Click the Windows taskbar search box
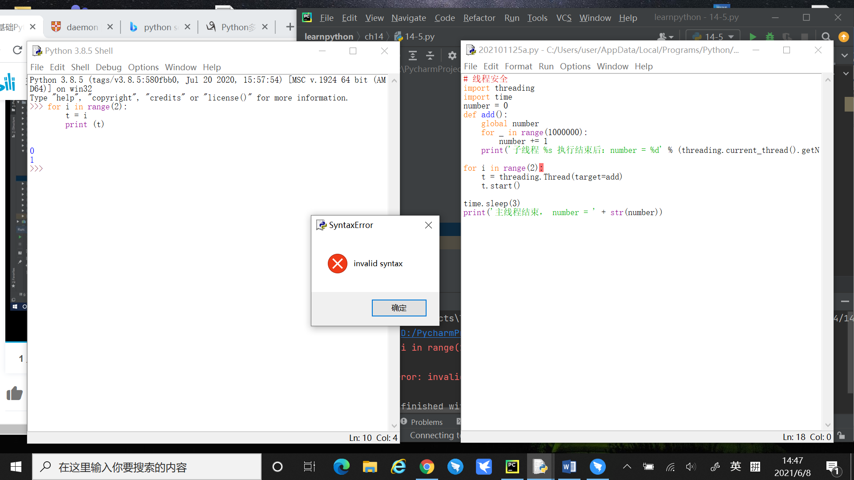The image size is (854, 480). point(147,467)
